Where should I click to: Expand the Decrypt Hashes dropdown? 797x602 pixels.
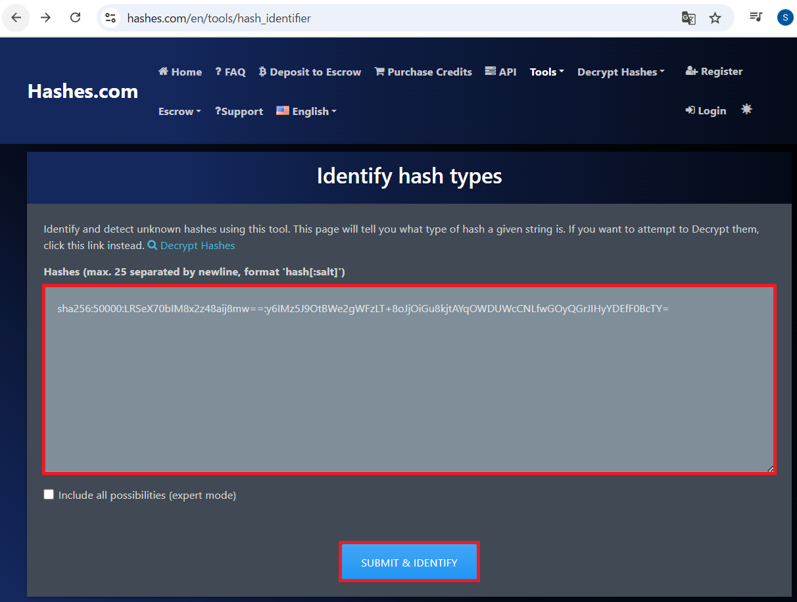pos(620,72)
